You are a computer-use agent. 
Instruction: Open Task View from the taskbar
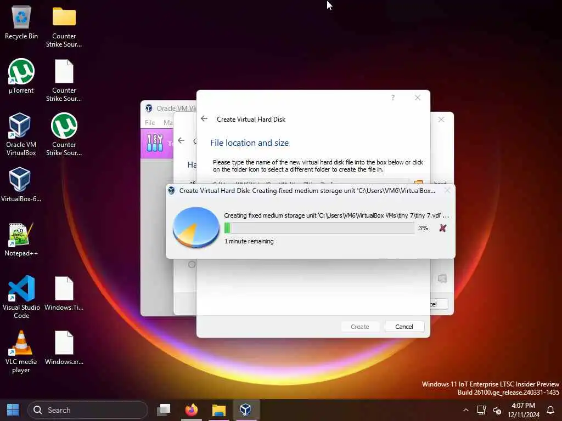click(x=164, y=410)
